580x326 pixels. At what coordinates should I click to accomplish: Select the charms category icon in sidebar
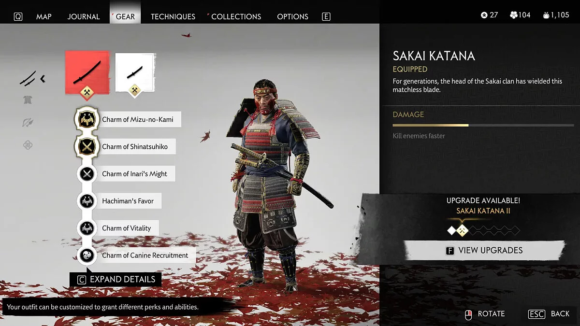coord(28,144)
